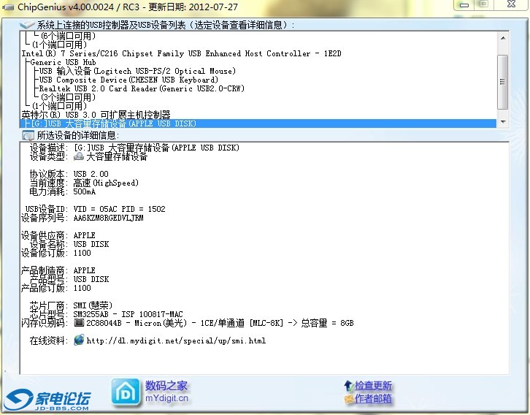
Task: Select the Logitech USB-PS/2 Optical Mouse entry
Action: (137, 71)
